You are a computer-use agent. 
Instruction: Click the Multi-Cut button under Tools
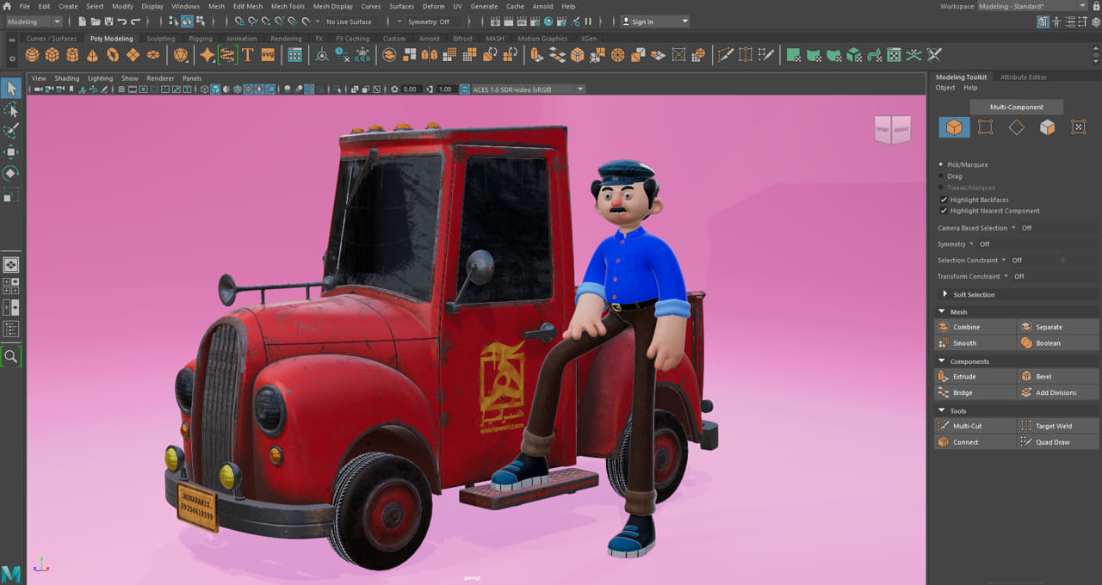(975, 425)
